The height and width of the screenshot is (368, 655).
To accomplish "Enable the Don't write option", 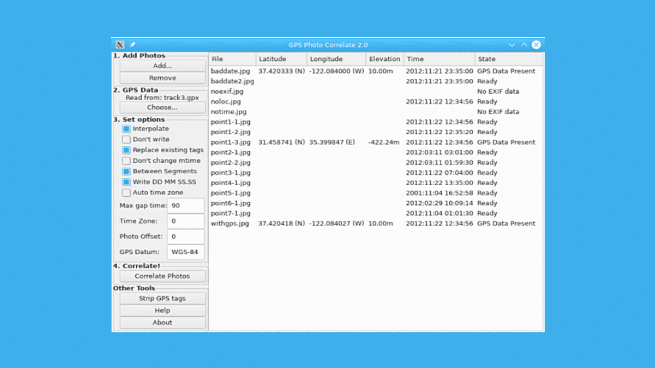I will pyautogui.click(x=126, y=139).
